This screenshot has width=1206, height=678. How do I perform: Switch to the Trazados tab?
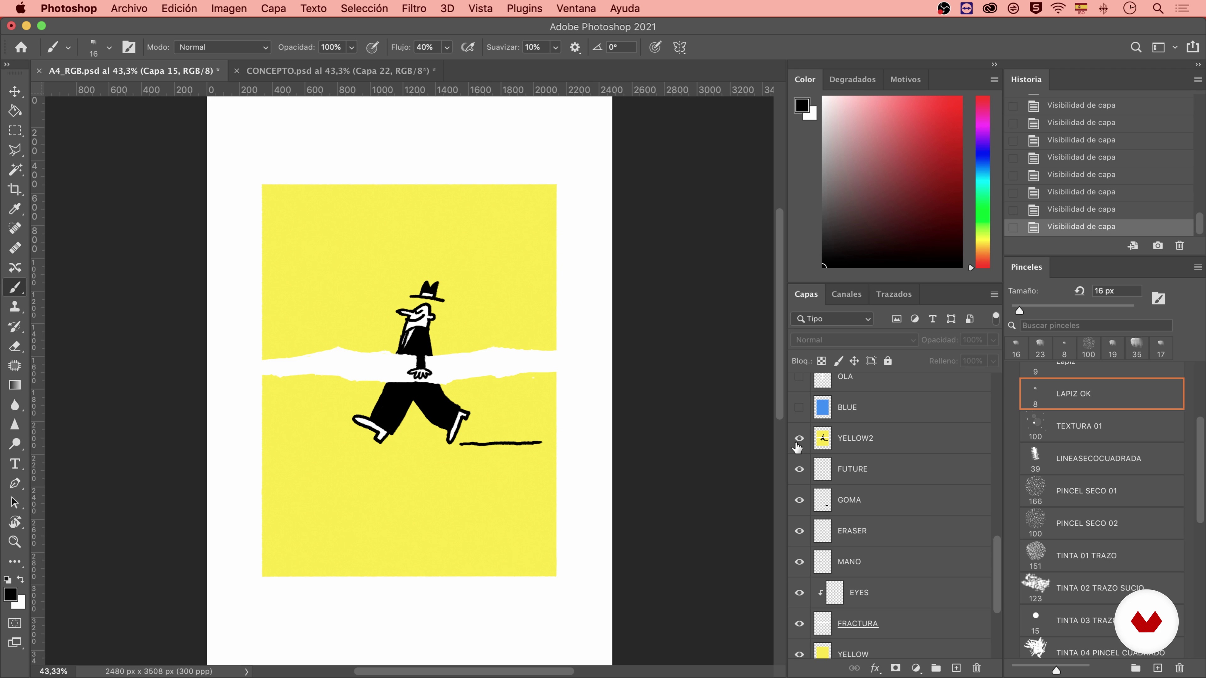pyautogui.click(x=894, y=294)
